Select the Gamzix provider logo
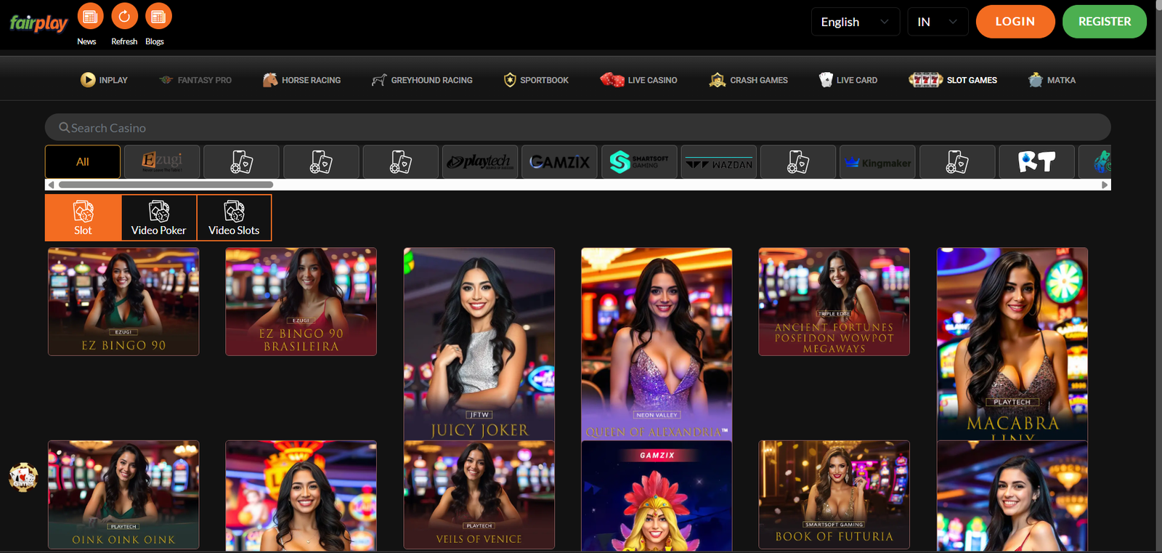Viewport: 1162px width, 553px height. [x=559, y=162]
